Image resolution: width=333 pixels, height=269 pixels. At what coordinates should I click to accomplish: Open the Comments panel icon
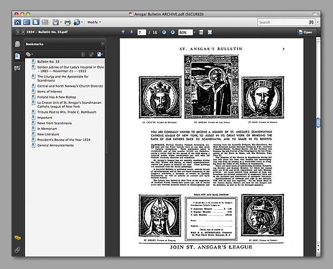pos(18,238)
